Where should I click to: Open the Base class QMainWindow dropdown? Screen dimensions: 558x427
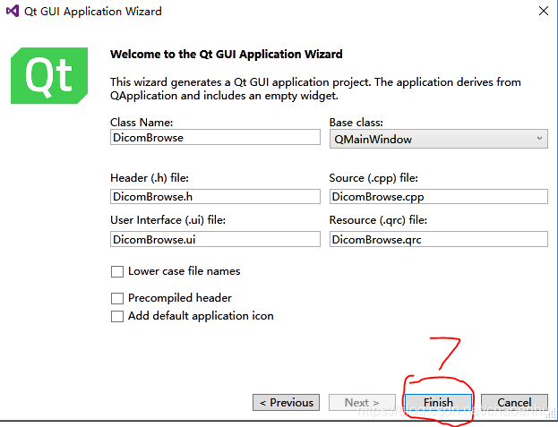point(439,139)
